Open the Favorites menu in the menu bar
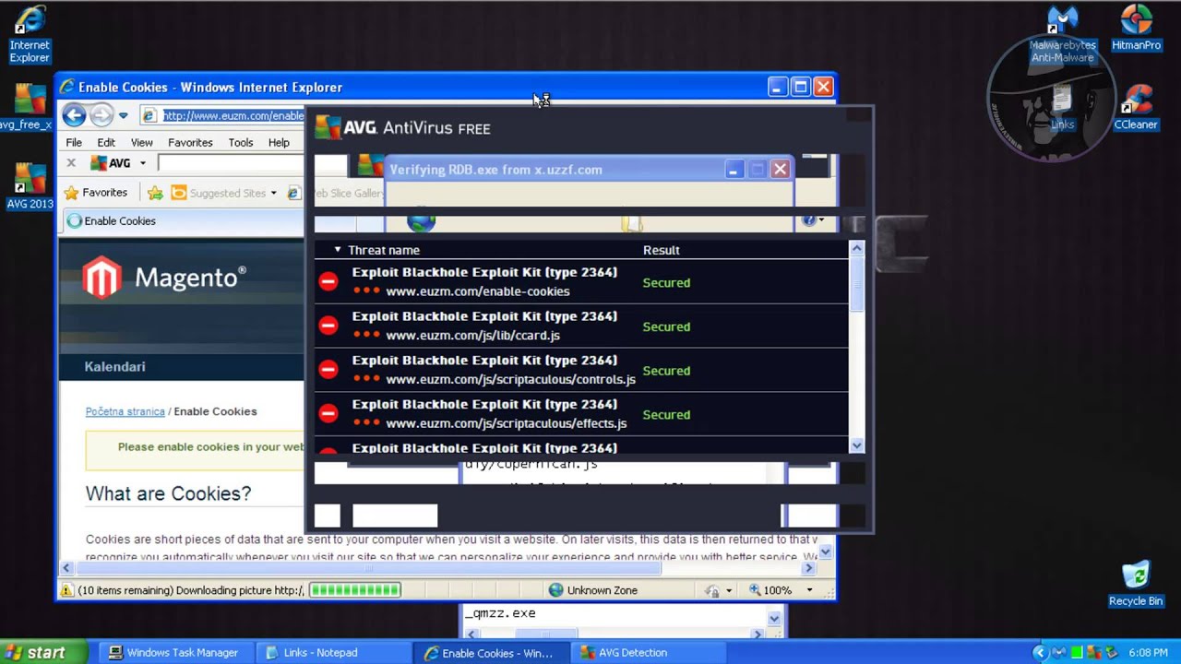 [x=190, y=143]
